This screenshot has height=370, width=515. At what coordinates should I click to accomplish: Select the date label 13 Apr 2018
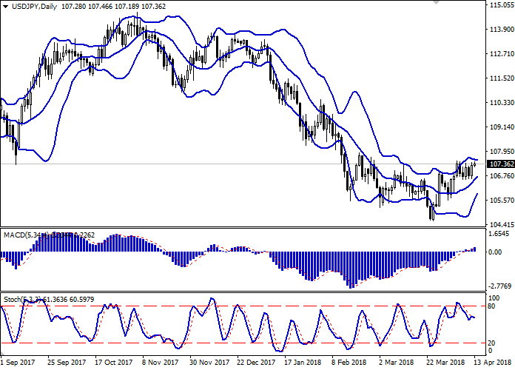pos(492,363)
